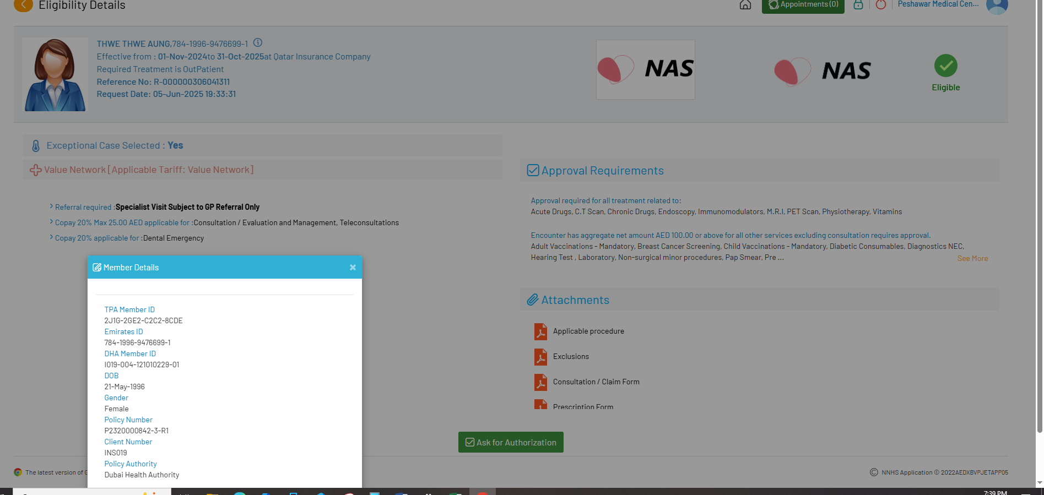Open the Exclusions PDF icon

coord(540,357)
